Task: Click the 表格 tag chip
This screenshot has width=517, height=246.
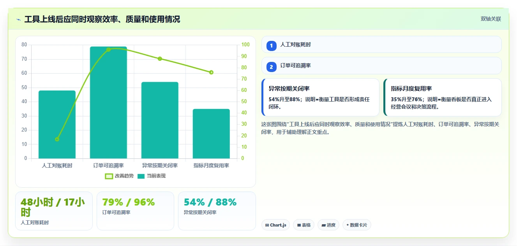Action: 303,225
